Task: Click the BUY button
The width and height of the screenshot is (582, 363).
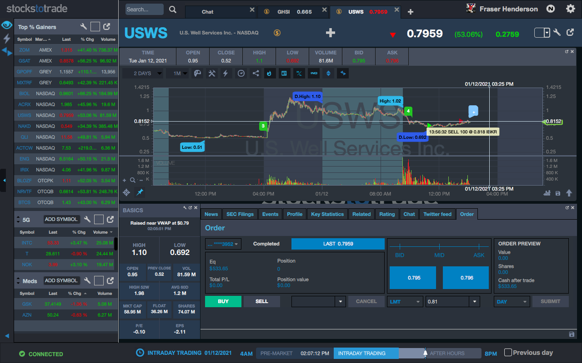Action: [x=223, y=301]
